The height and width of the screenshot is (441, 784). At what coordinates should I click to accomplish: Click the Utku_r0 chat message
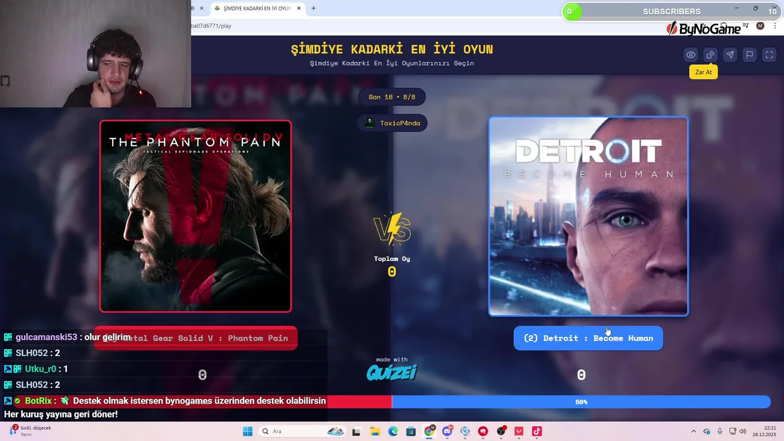tap(36, 369)
